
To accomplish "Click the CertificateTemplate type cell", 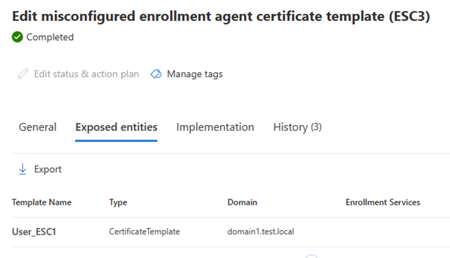I will [x=144, y=232].
